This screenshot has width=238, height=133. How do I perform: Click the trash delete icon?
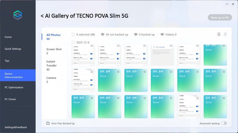point(225,35)
